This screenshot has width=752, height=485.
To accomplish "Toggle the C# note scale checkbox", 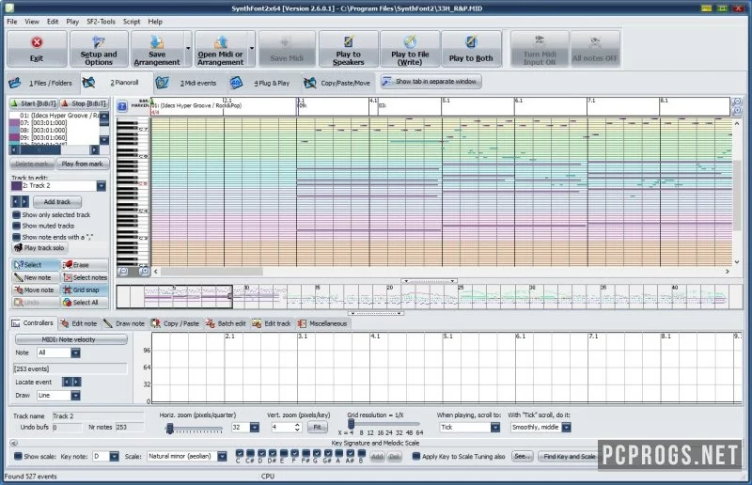I will coord(250,453).
